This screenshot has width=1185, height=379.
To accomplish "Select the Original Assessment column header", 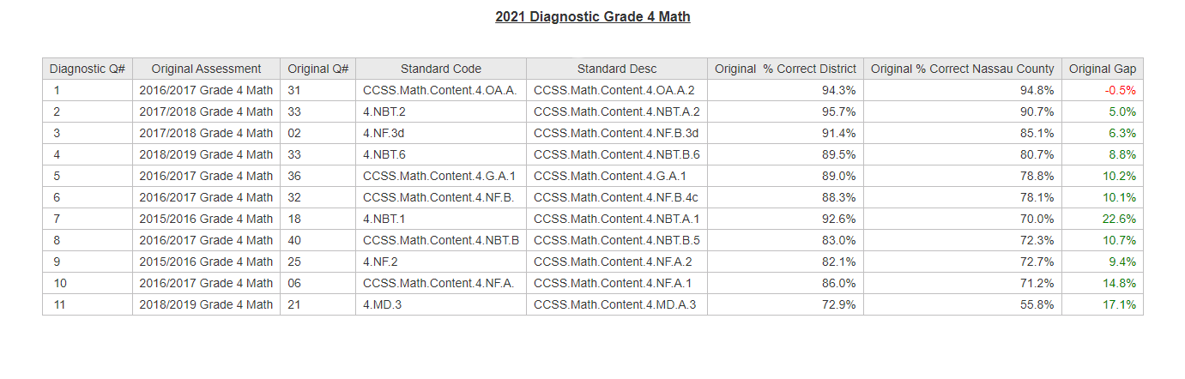I will (x=206, y=69).
